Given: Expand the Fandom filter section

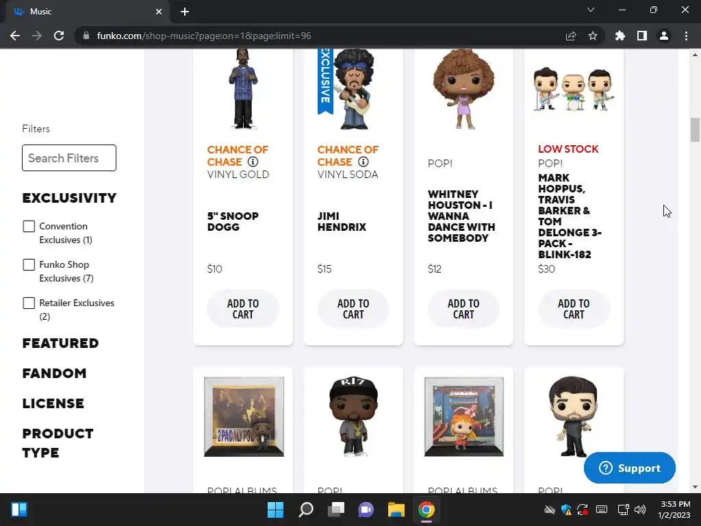Looking at the screenshot, I should click(x=54, y=373).
